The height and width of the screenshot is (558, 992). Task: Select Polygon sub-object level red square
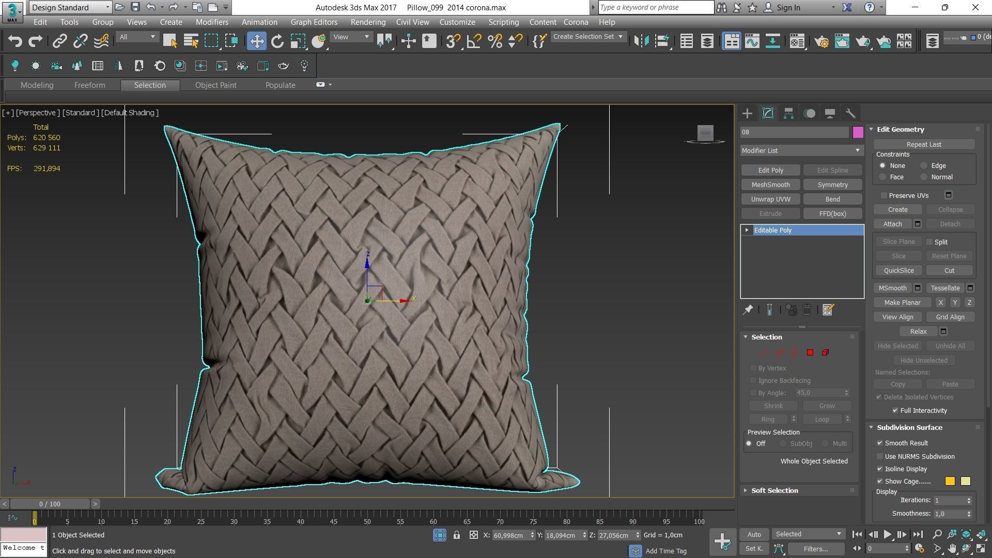[810, 352]
